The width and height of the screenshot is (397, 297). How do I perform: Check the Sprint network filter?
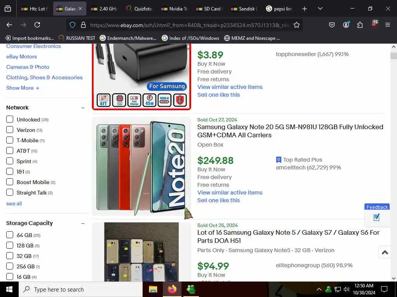(10, 161)
